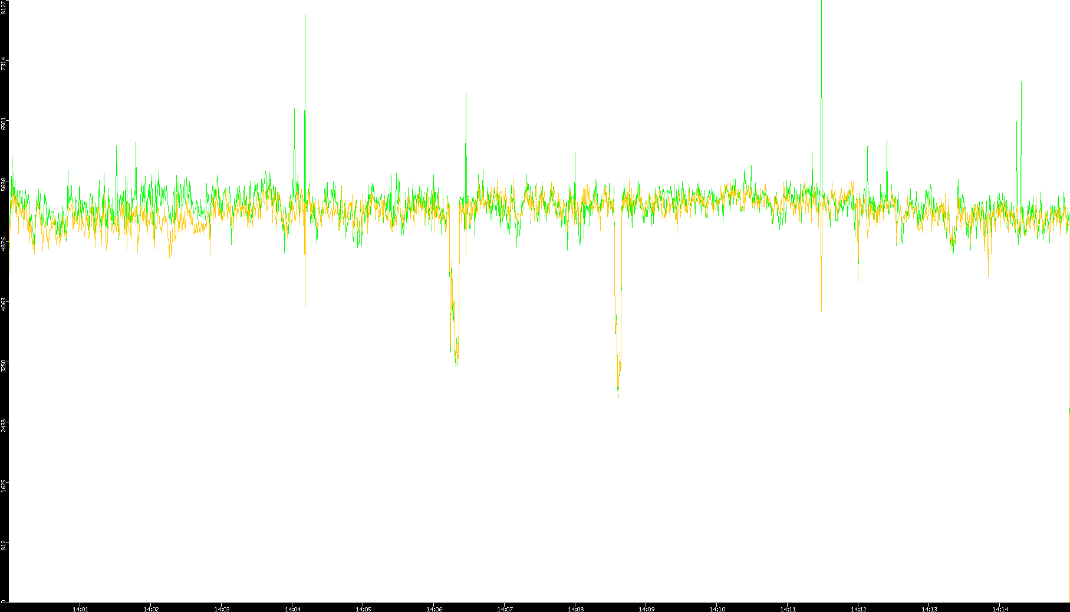Click the 14:07 time axis label
Image resolution: width=1070 pixels, height=612 pixels.
505,609
